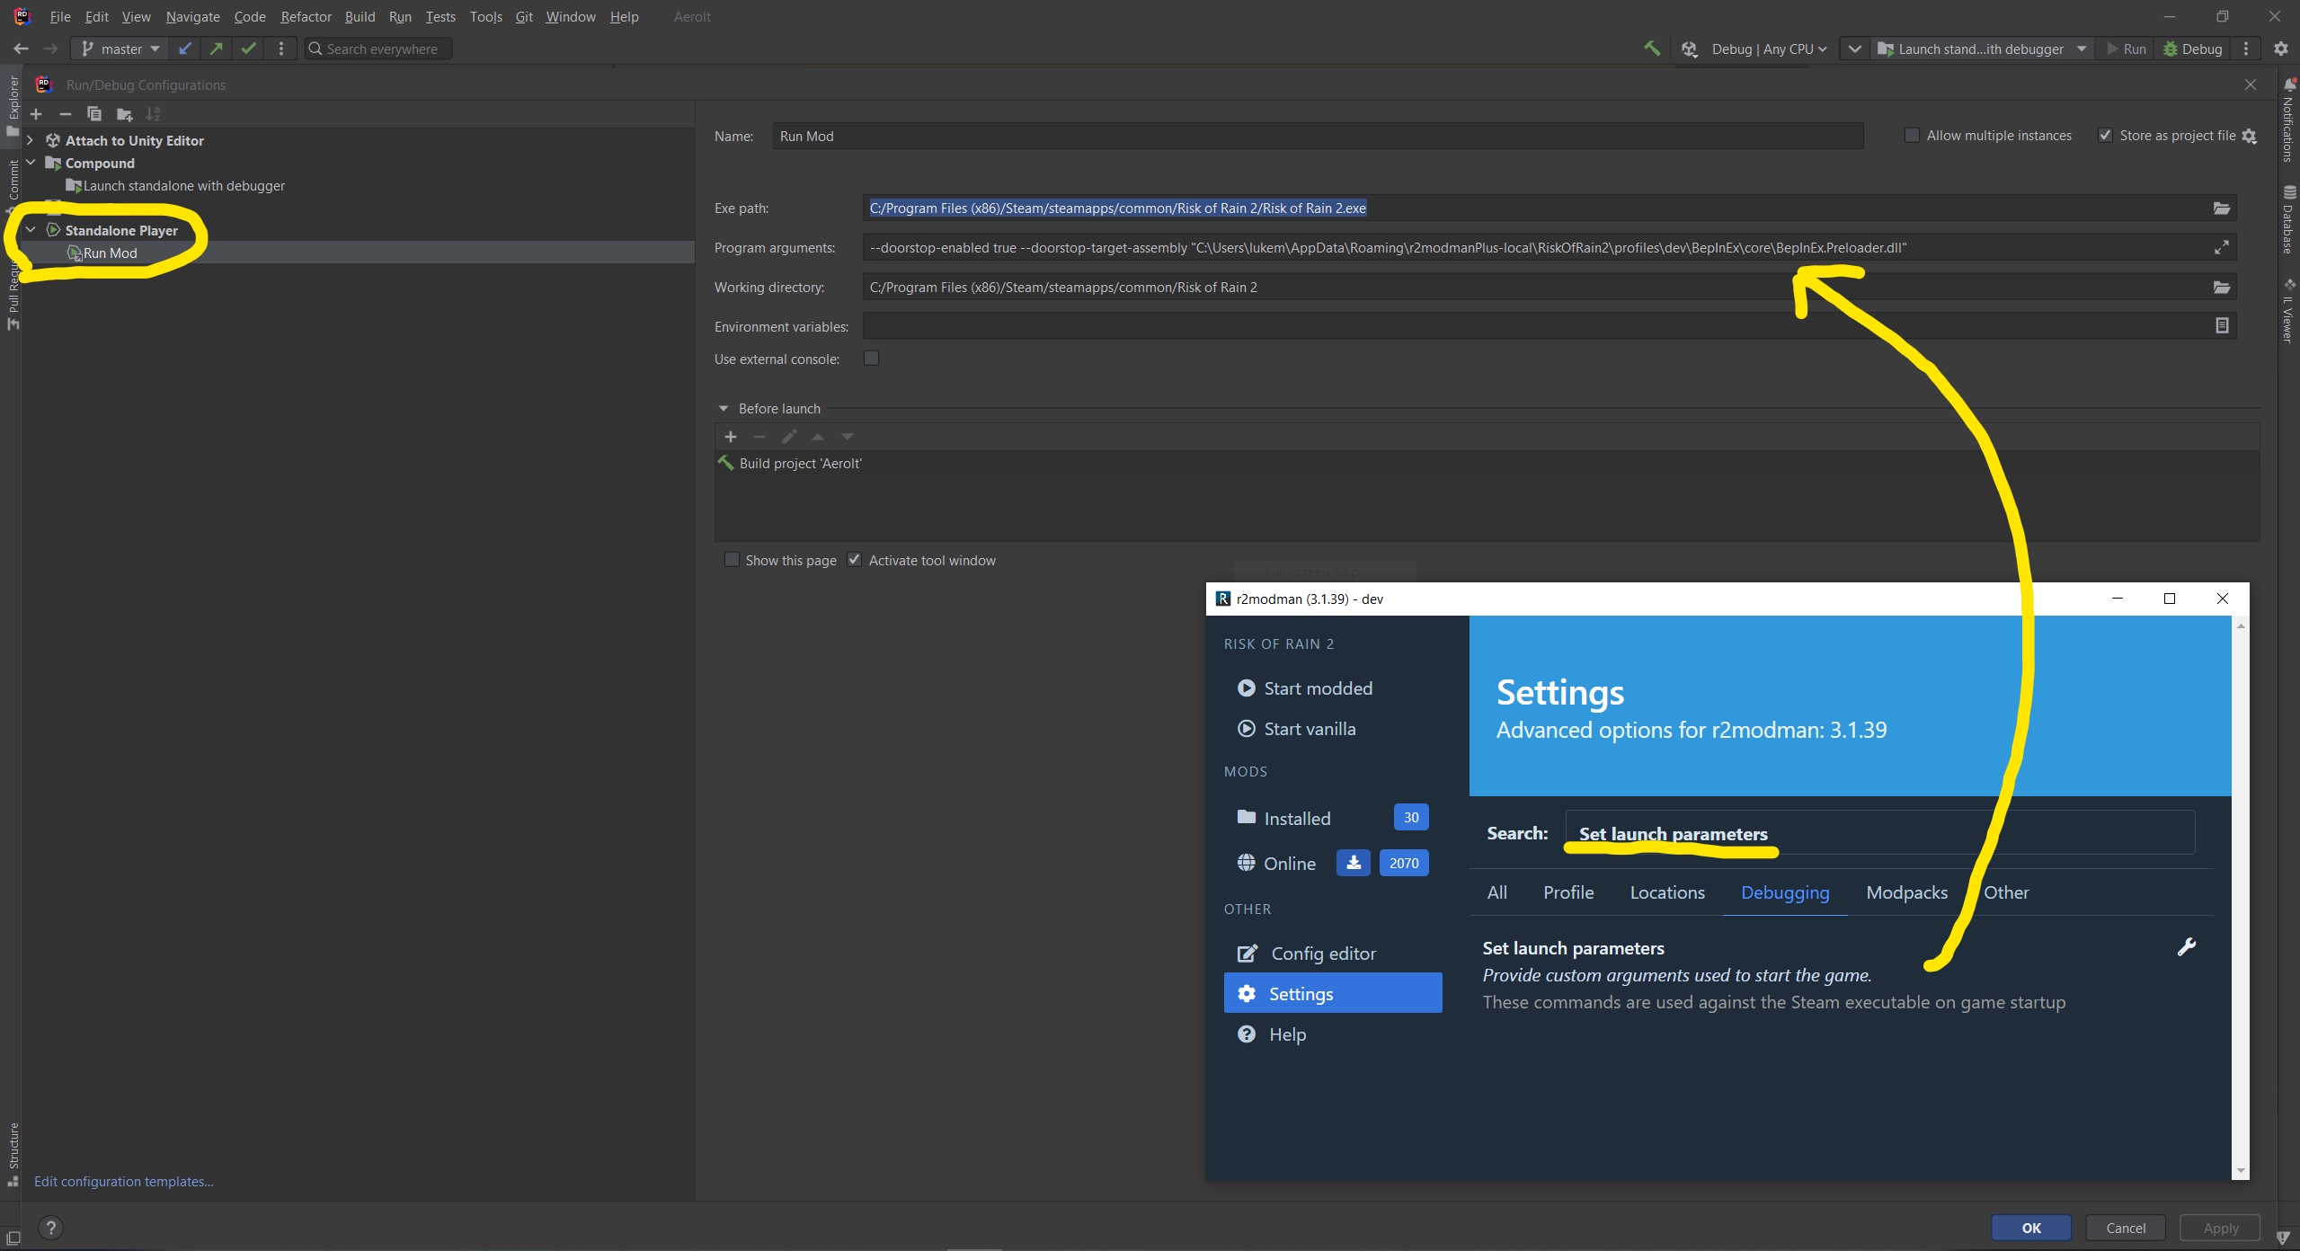2300x1251 pixels.
Task: Enable Allow multiple instances checkbox
Action: pyautogui.click(x=1912, y=136)
